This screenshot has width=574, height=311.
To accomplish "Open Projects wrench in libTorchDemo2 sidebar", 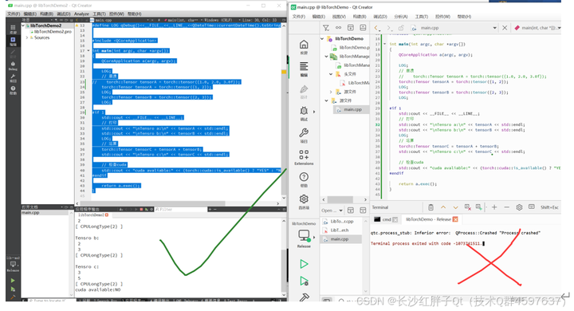I will (13, 78).
